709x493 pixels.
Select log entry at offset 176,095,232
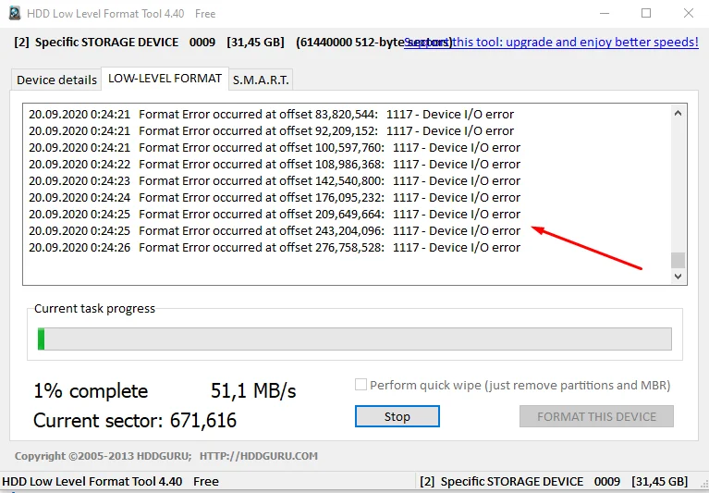[x=275, y=198]
